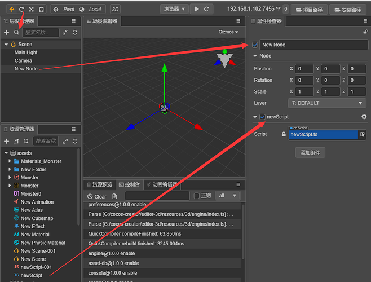Start preview with the play button
This screenshot has width=371, height=282.
click(x=196, y=9)
